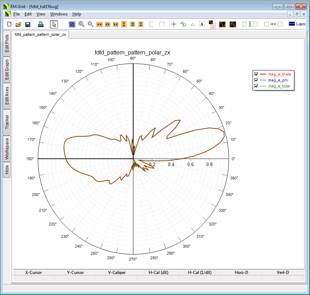Click the zoom out magnifier icon
Image resolution: width=310 pixels, height=295 pixels.
click(x=90, y=24)
